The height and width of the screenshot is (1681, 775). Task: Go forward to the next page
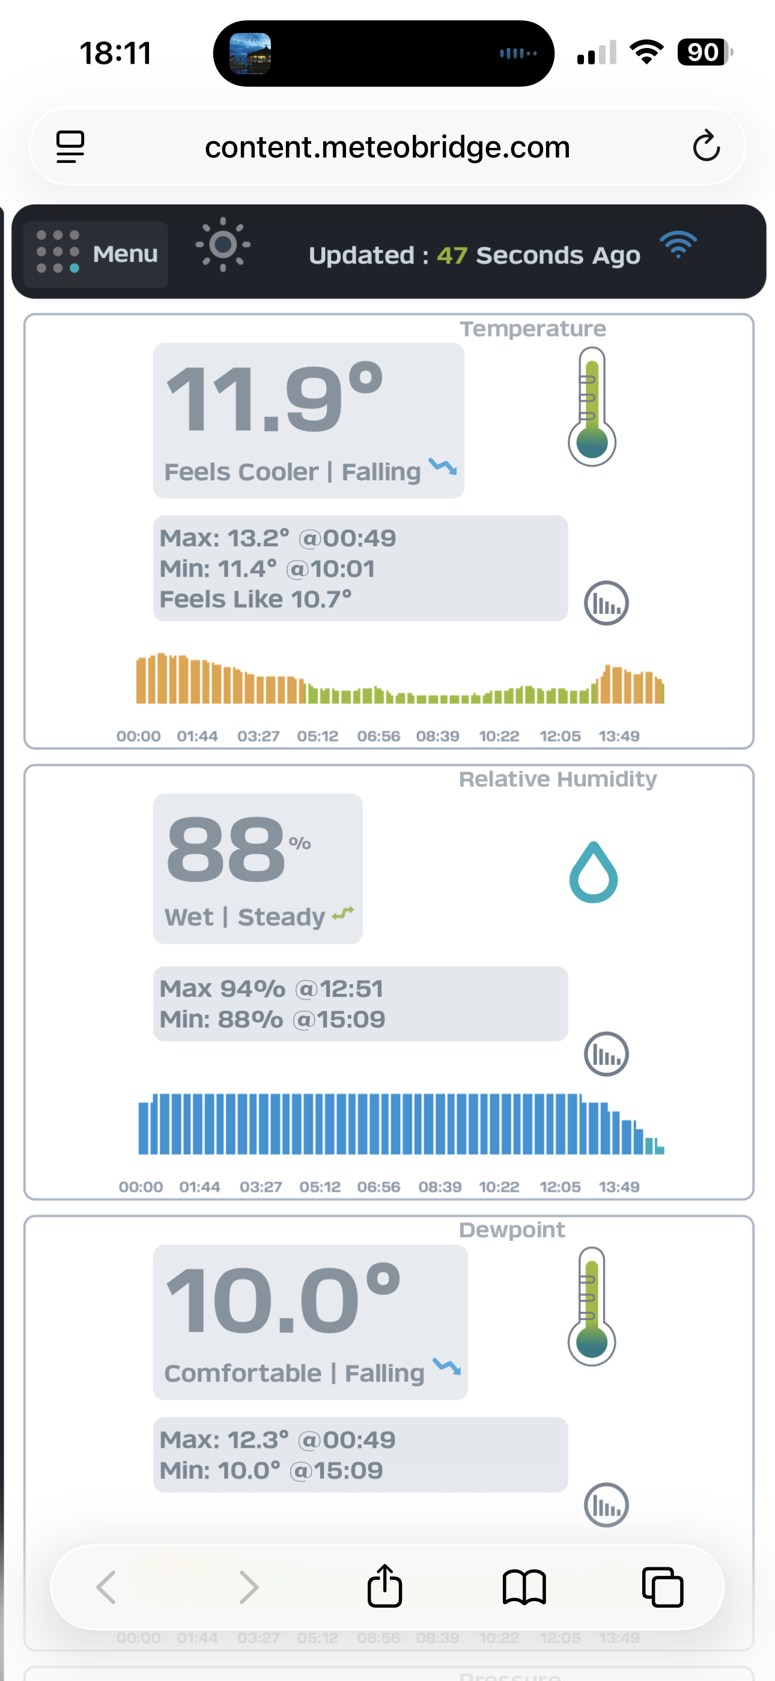pyautogui.click(x=249, y=1587)
